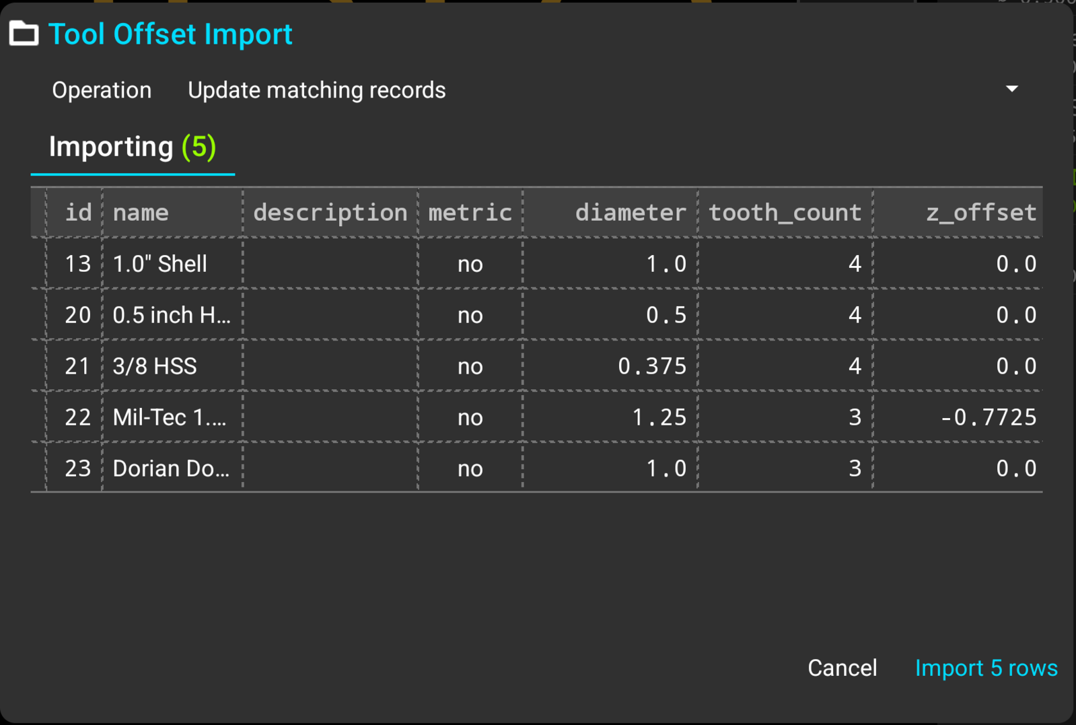Open the Operation dropdown arrow
Image resolution: width=1076 pixels, height=725 pixels.
[x=1011, y=89]
